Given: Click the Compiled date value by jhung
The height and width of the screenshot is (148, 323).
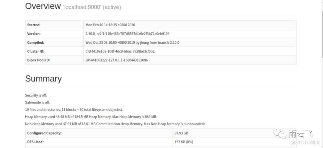Looking at the screenshot, I should pyautogui.click(x=132, y=42).
